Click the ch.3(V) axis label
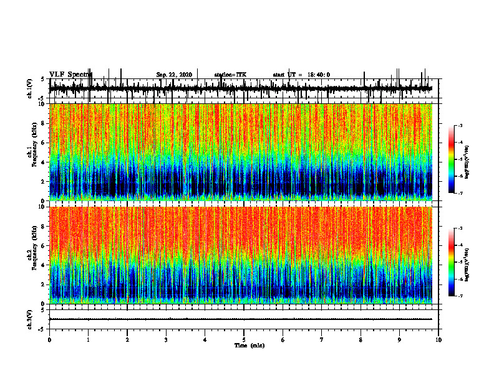This screenshot has height=381, width=494. point(29,319)
